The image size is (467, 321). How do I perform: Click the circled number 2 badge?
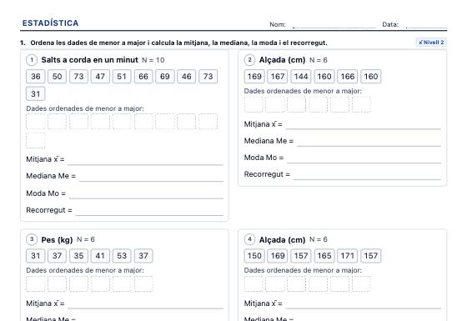[x=249, y=60]
